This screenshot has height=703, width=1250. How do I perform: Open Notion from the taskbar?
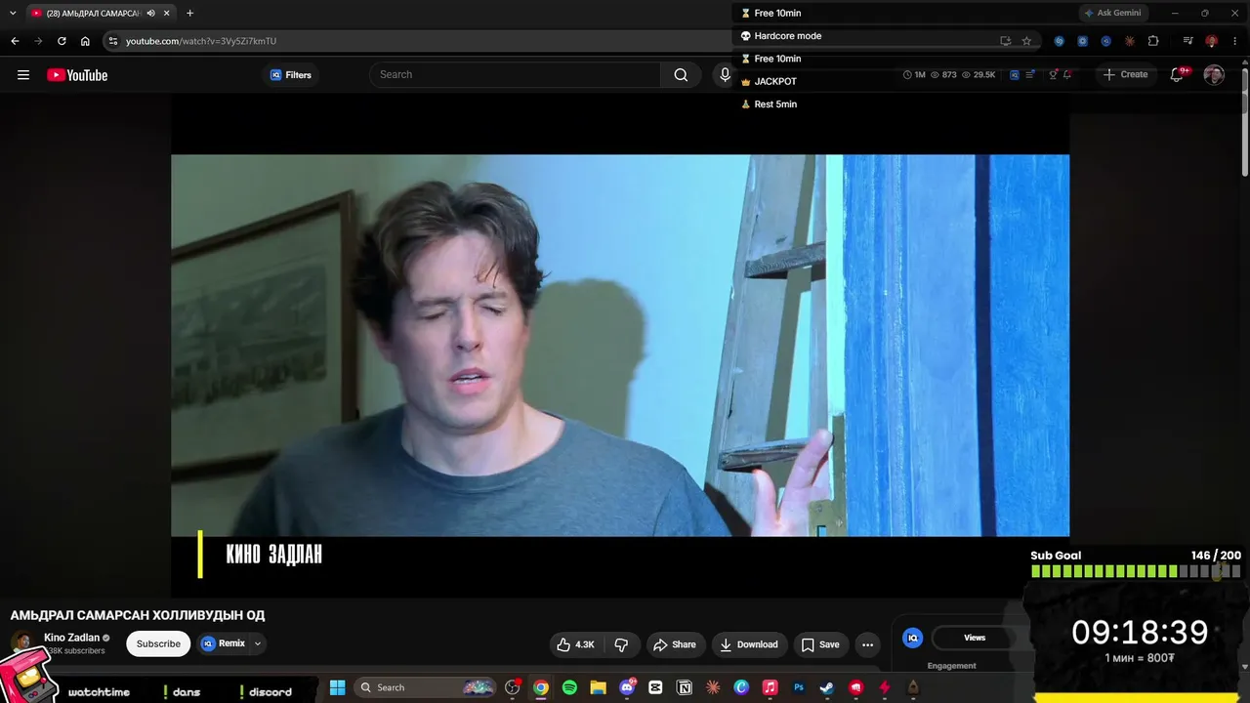tap(685, 687)
